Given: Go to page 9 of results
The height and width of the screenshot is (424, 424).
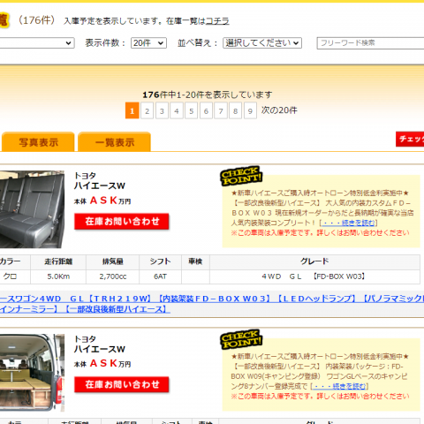Looking at the screenshot, I should click(x=250, y=110).
